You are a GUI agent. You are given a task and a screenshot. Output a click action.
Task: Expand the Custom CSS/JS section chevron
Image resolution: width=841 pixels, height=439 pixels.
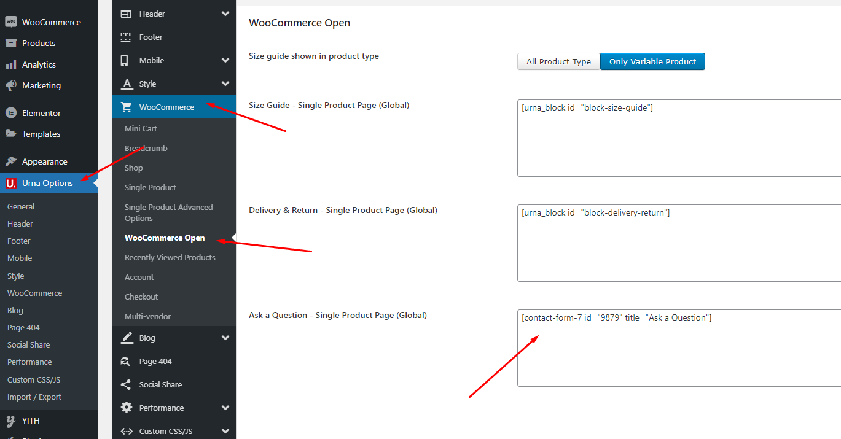coord(225,431)
